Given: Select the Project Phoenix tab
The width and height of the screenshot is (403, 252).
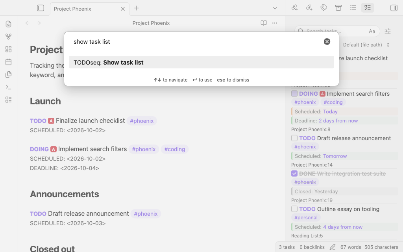Looking at the screenshot, I should (x=90, y=9).
